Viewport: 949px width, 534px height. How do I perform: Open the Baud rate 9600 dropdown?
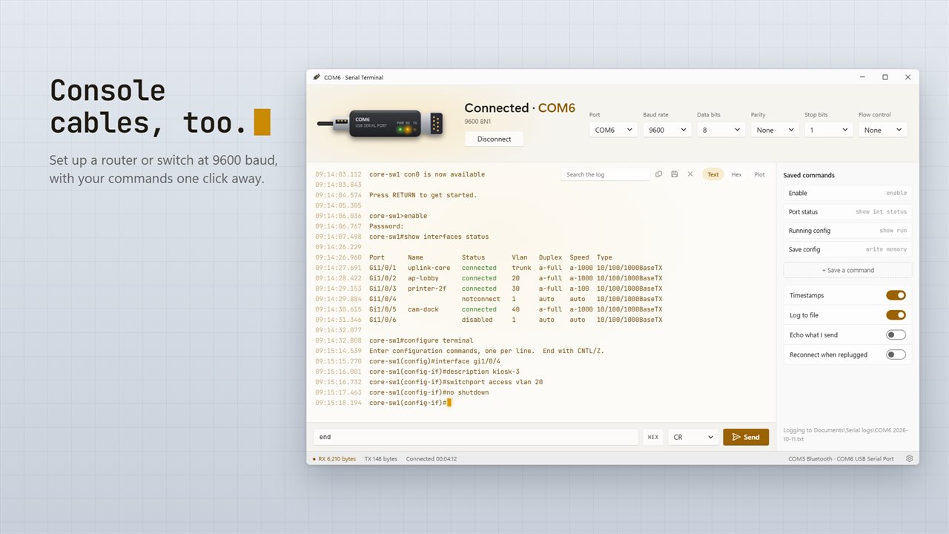(x=667, y=130)
